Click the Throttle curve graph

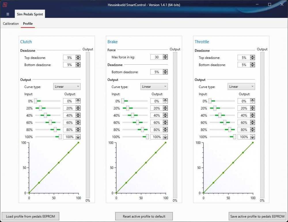pyautogui.click(x=228, y=168)
